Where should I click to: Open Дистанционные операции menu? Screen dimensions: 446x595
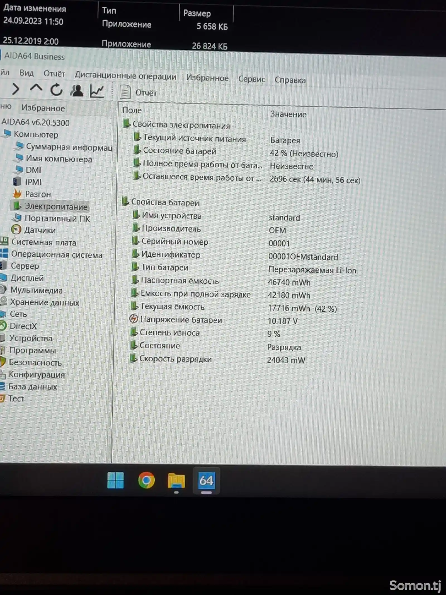(125, 76)
